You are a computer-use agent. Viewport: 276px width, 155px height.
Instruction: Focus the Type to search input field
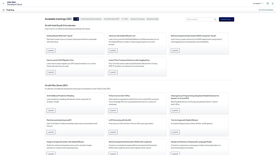(199, 20)
